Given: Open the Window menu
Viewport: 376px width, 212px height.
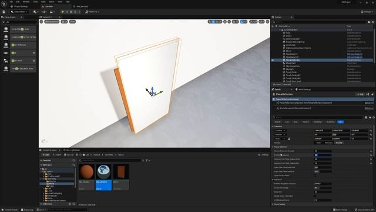Looking at the screenshot, I should [x=26, y=2].
